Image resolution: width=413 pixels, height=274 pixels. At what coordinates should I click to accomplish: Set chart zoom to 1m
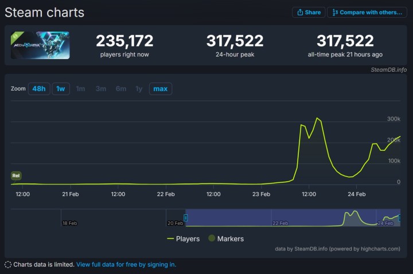point(81,89)
